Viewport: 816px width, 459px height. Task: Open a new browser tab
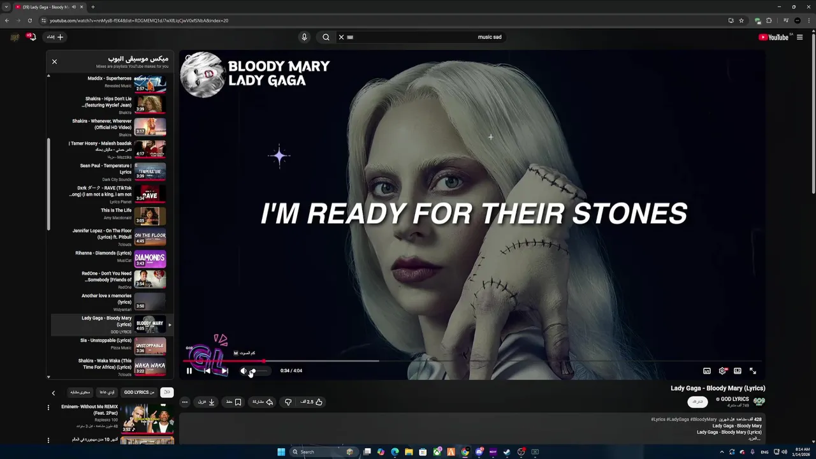point(92,7)
